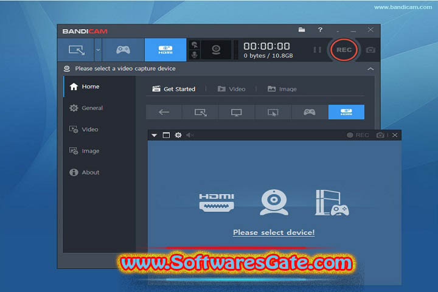This screenshot has width=438, height=292.
Task: Toggle mute speaker icon in device window
Action: coord(190,135)
